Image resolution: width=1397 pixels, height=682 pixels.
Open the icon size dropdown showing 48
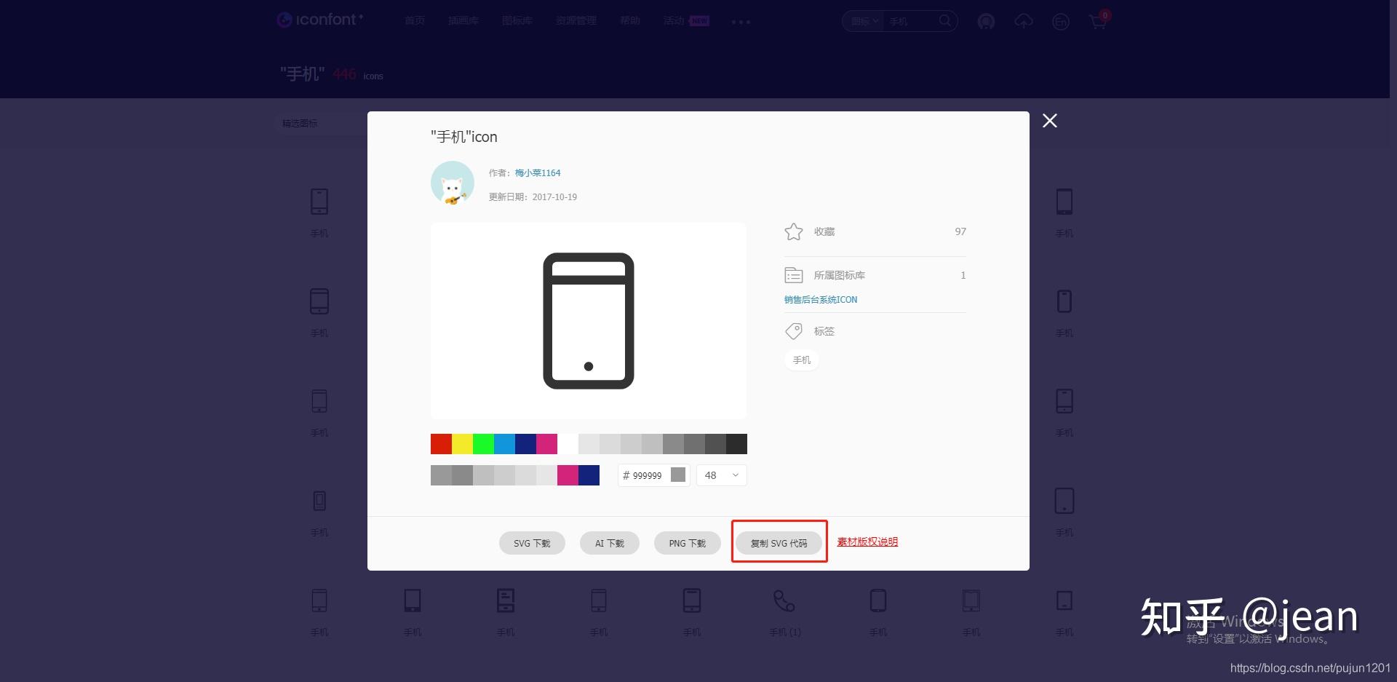[722, 475]
